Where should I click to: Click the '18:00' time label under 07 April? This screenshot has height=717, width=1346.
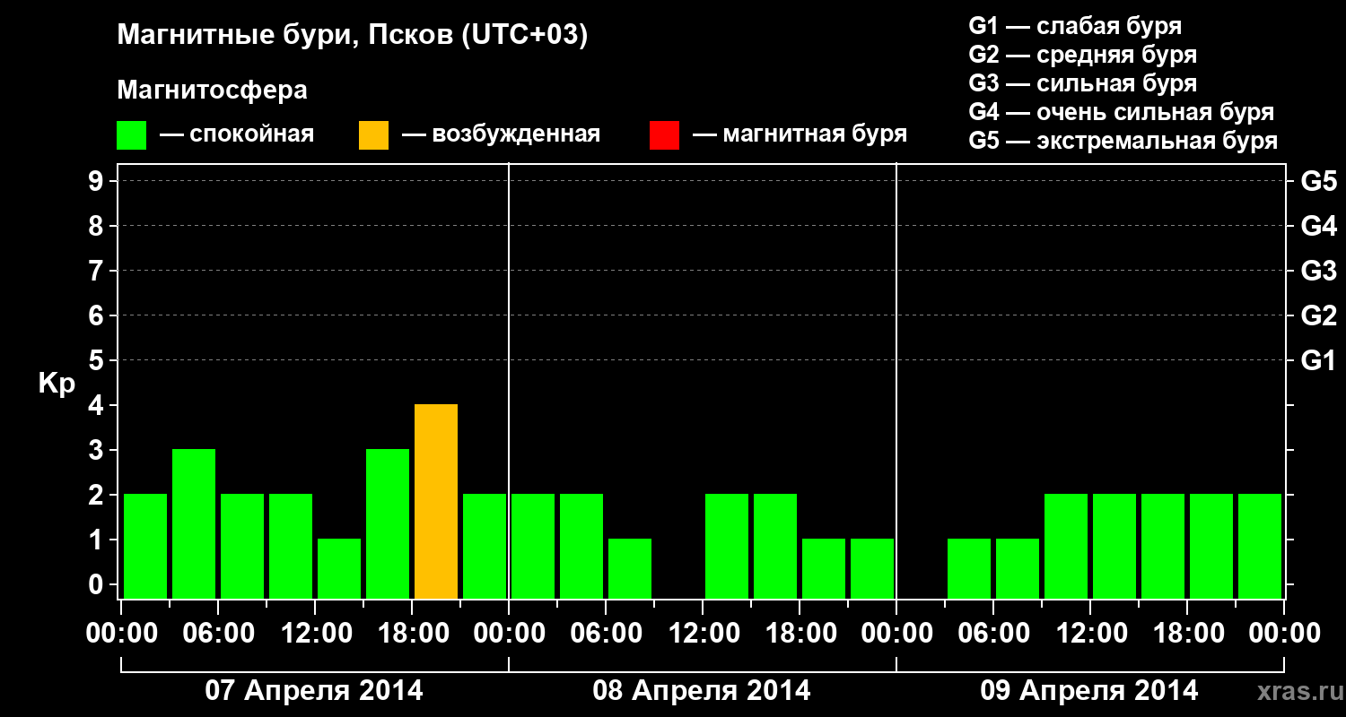coord(412,633)
